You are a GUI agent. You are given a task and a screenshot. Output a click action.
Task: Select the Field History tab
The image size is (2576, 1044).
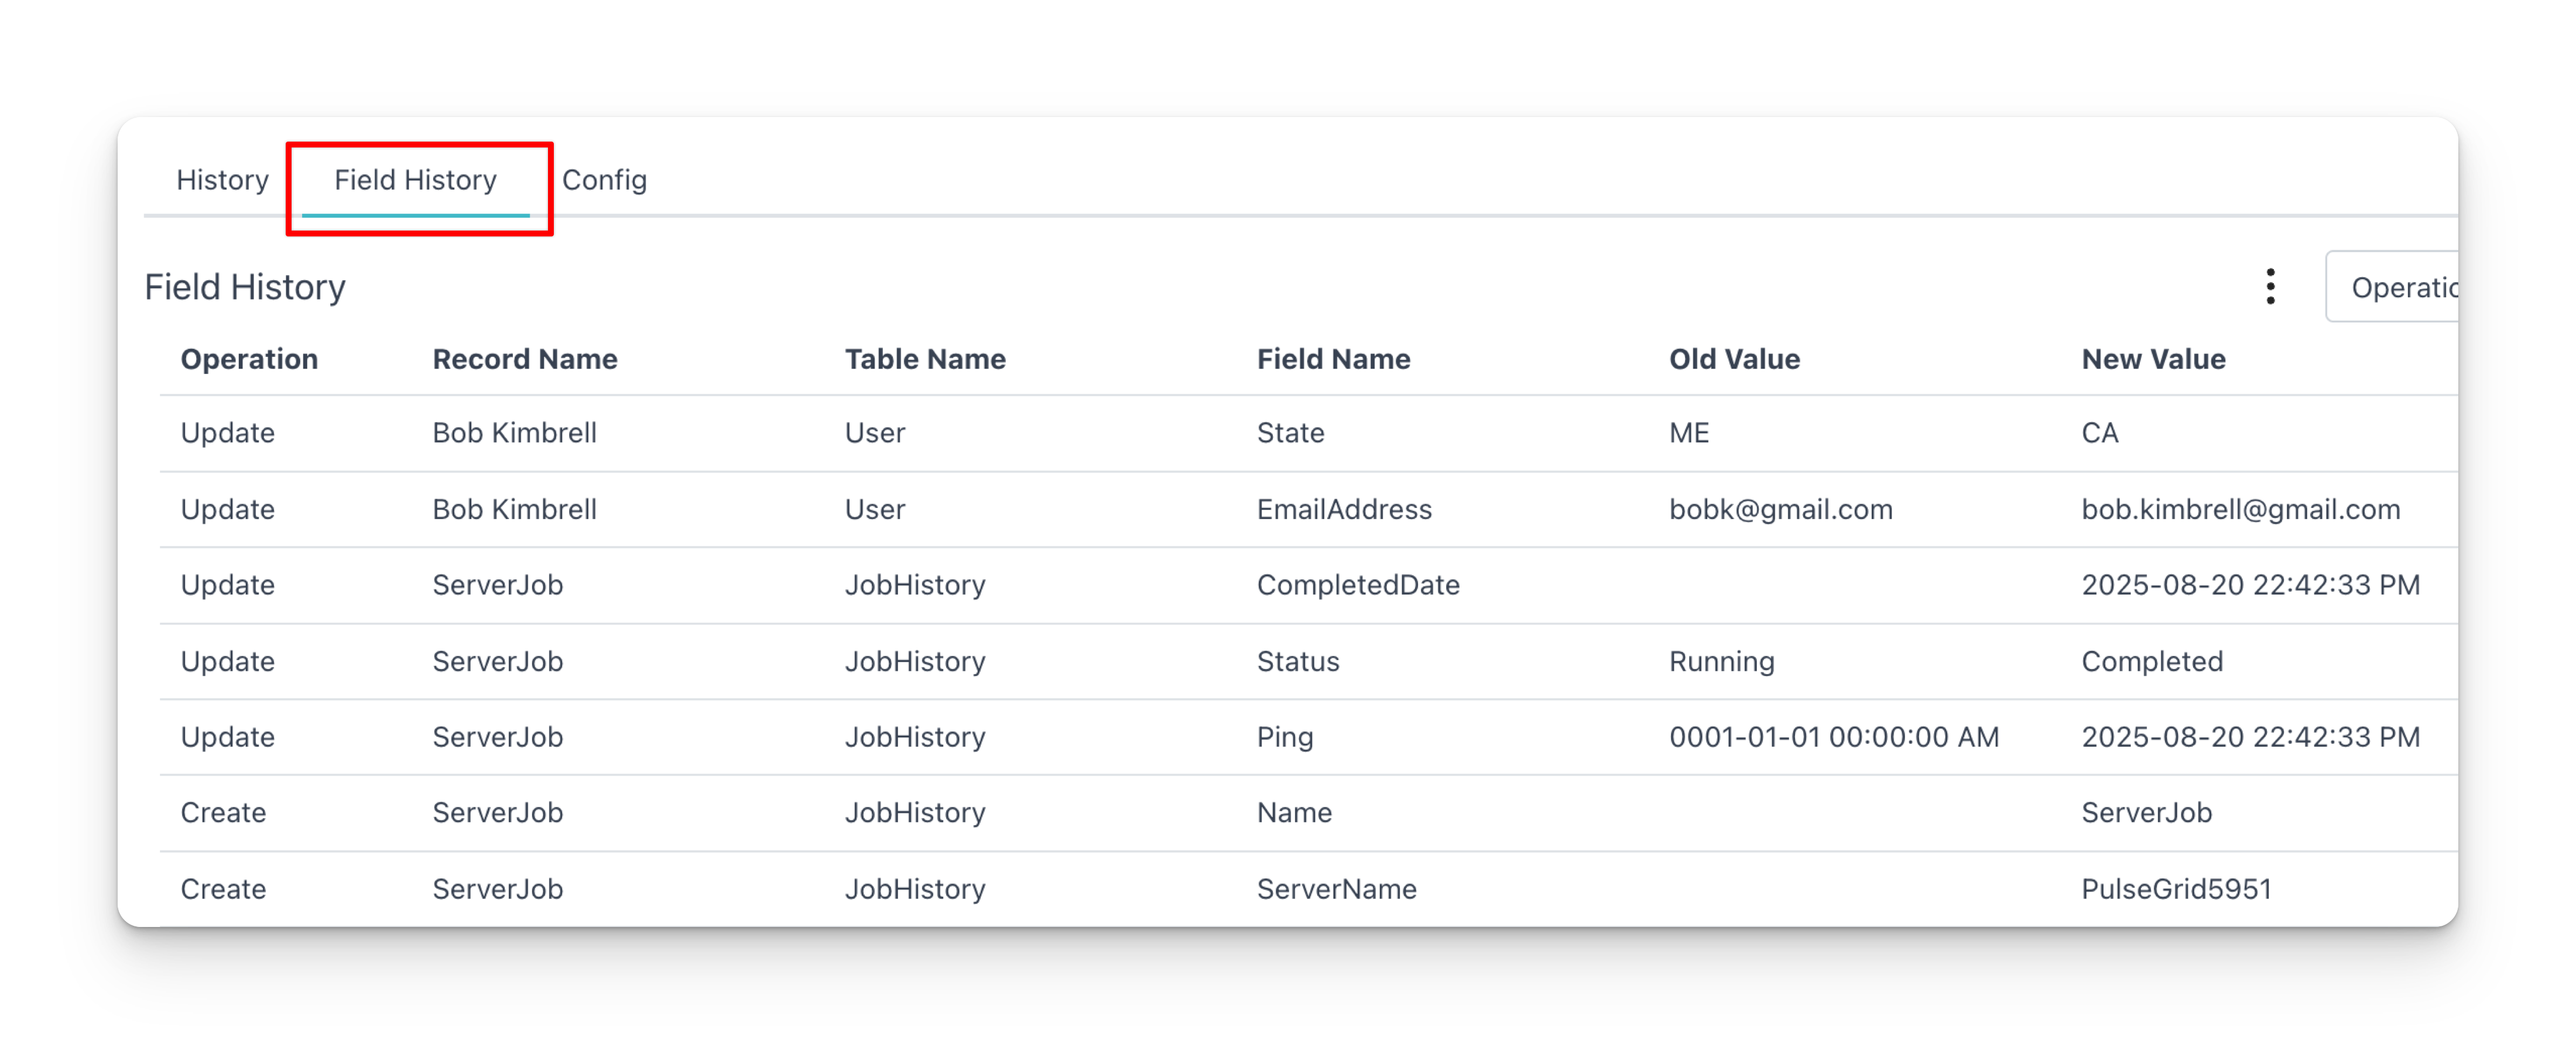pyautogui.click(x=415, y=180)
